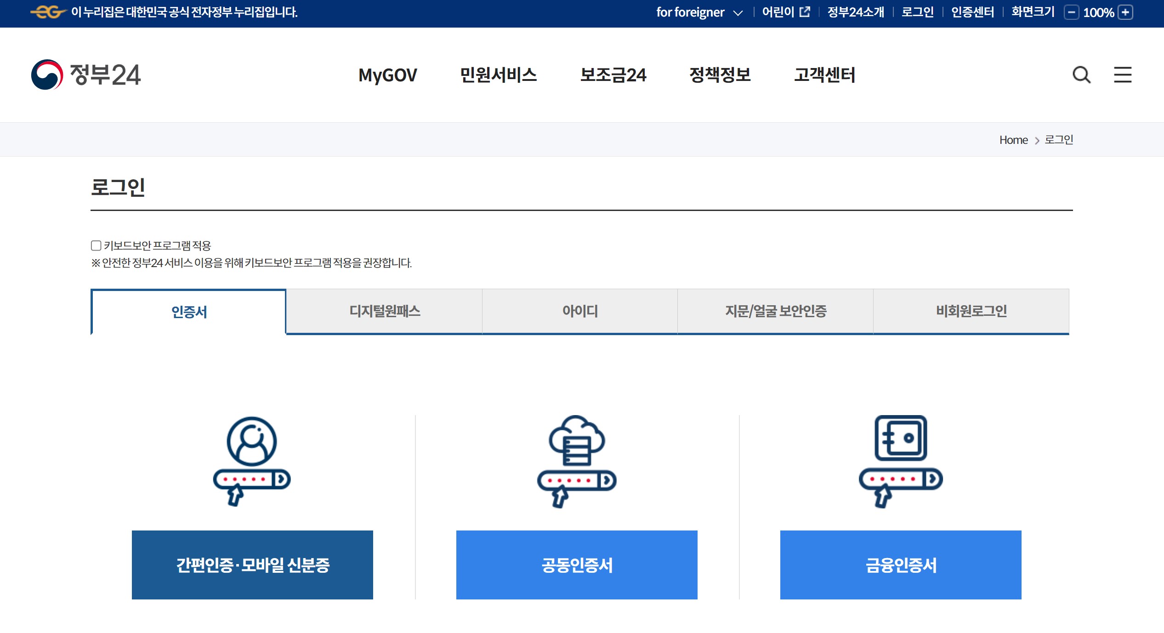The image size is (1164, 633).
Task: Switch to the 아이디 login tab
Action: point(580,311)
